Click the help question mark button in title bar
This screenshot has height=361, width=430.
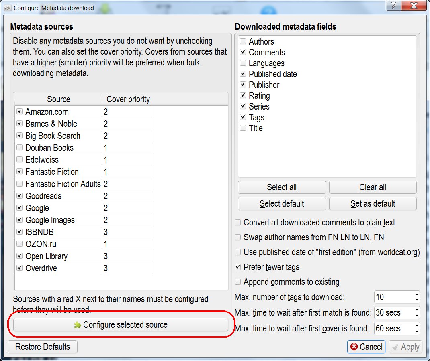point(393,5)
